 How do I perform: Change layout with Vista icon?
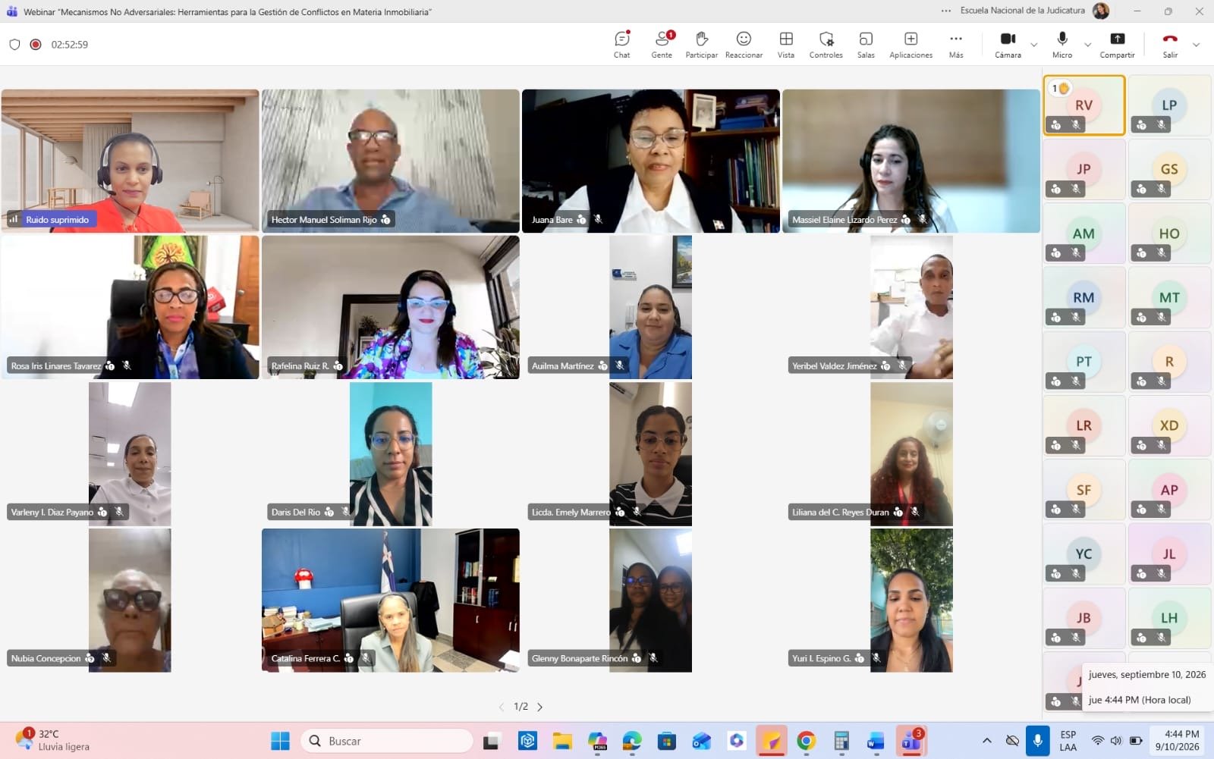[x=786, y=45]
